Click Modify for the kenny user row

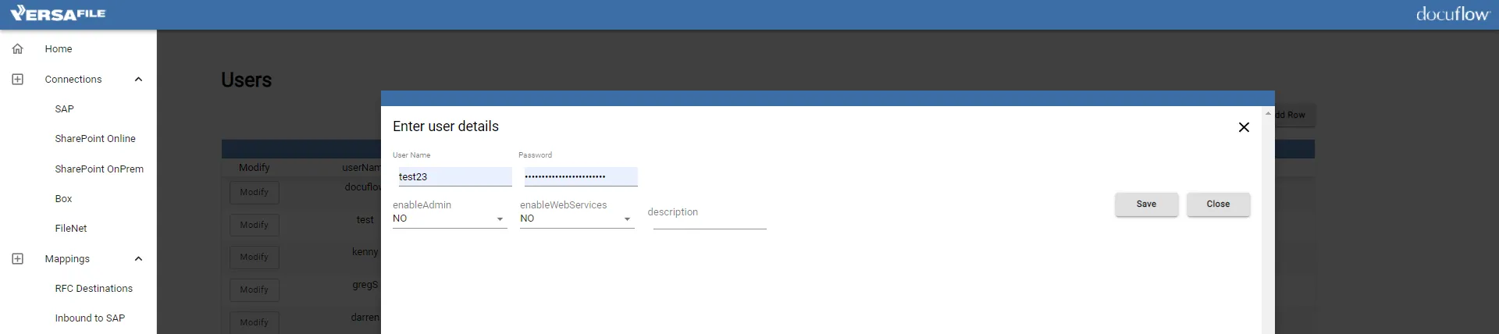[x=254, y=257]
